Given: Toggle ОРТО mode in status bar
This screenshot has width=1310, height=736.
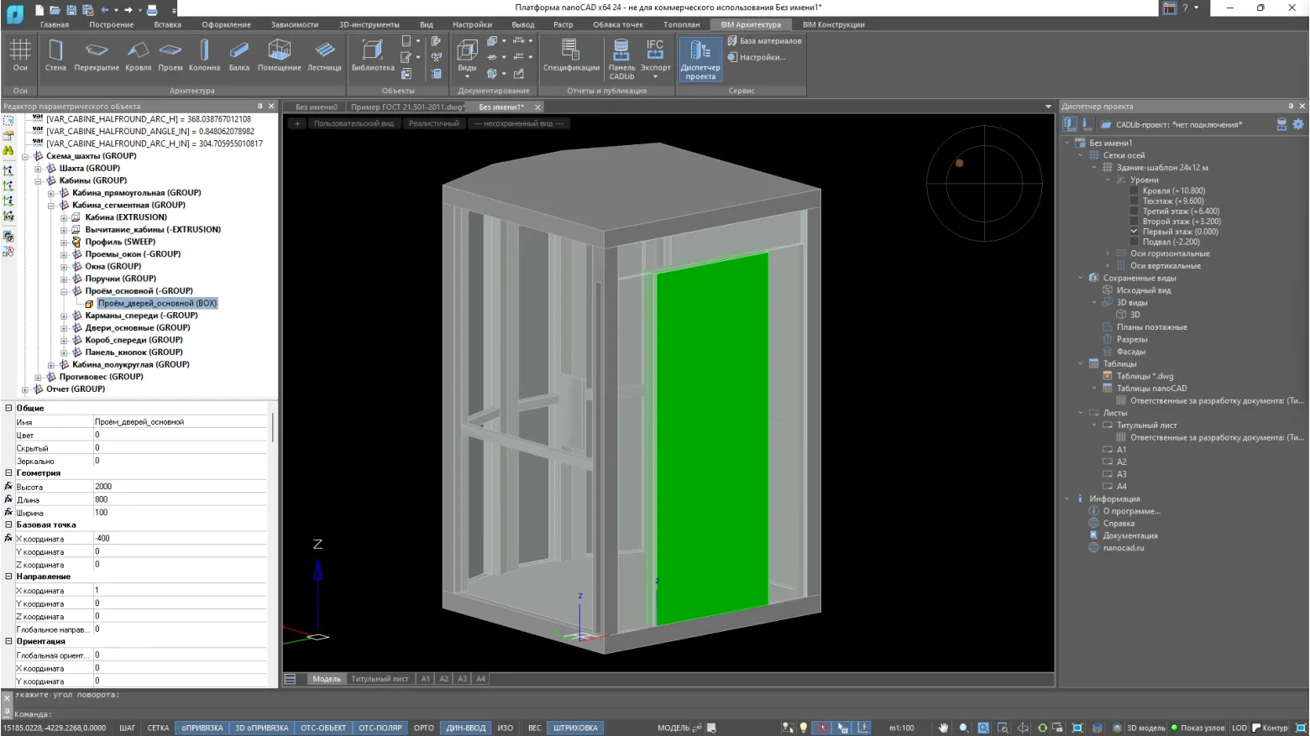Looking at the screenshot, I should (423, 728).
